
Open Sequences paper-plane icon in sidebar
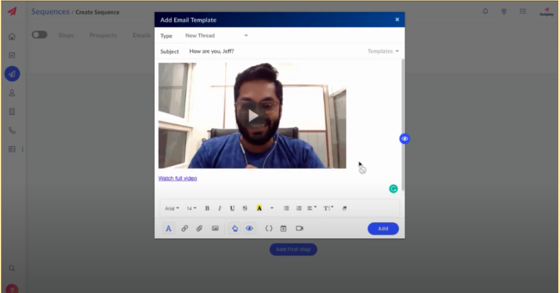point(12,74)
